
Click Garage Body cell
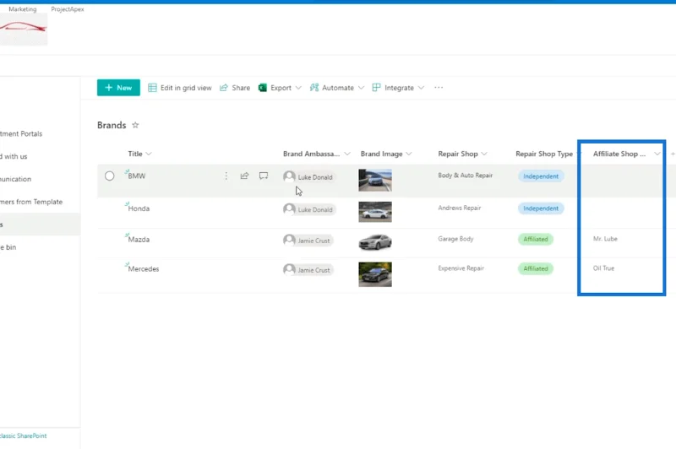[455, 239]
